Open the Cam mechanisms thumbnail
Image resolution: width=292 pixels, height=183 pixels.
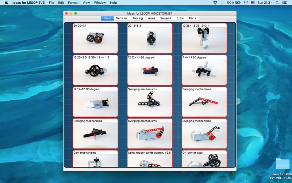click(x=95, y=159)
